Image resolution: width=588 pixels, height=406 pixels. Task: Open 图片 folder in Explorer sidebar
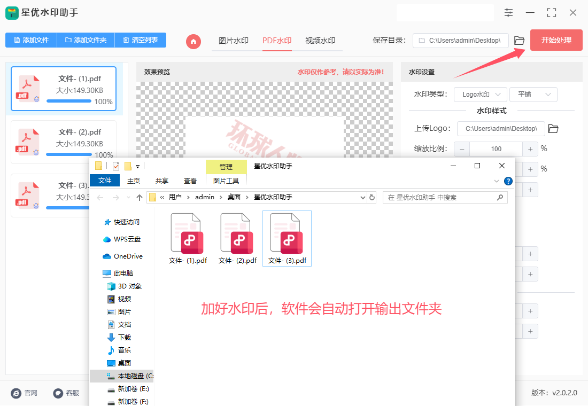(x=119, y=312)
